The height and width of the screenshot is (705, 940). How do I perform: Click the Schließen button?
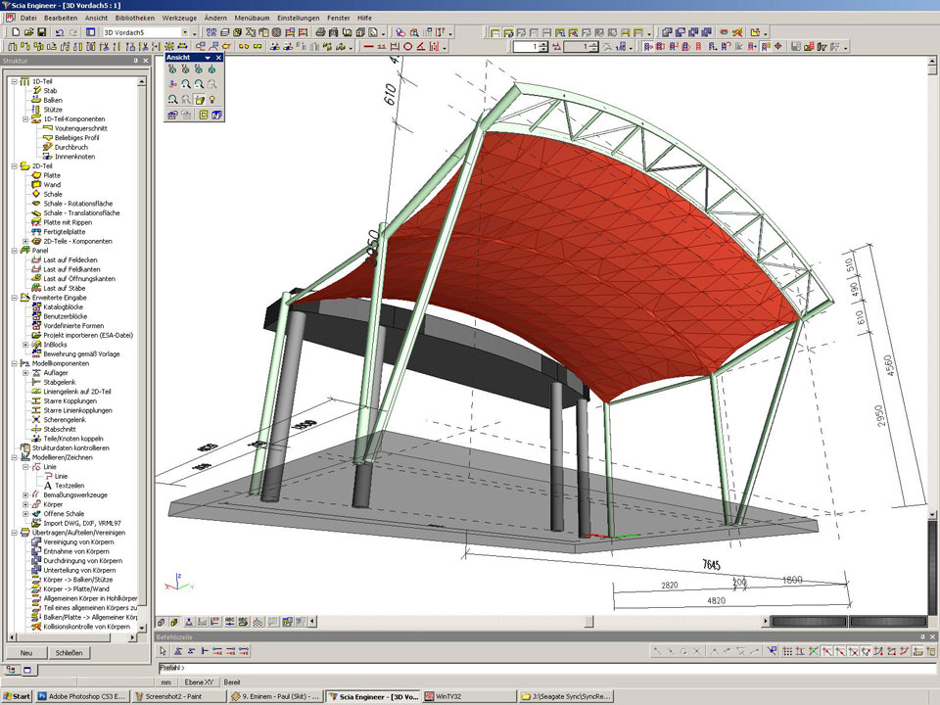[x=69, y=652]
